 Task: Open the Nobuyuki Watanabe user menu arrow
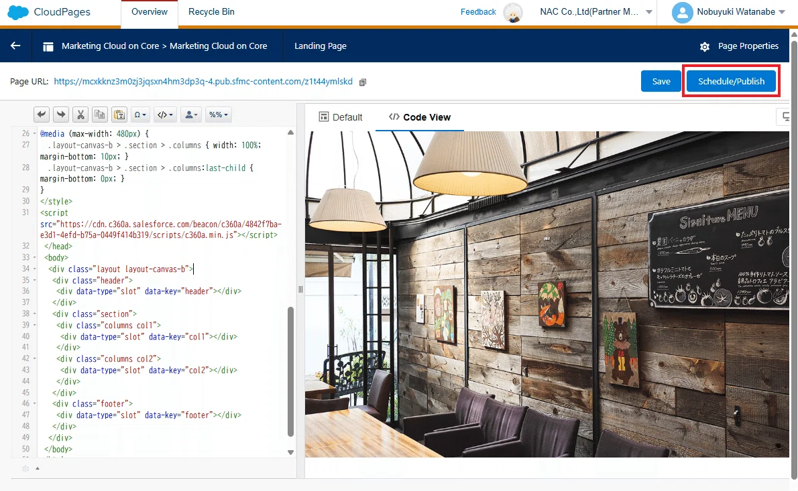click(782, 12)
